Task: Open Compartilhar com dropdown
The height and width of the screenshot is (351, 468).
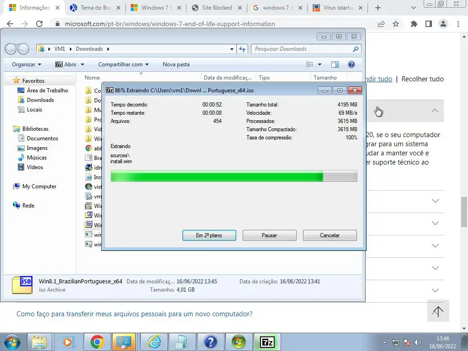Action: [x=123, y=64]
